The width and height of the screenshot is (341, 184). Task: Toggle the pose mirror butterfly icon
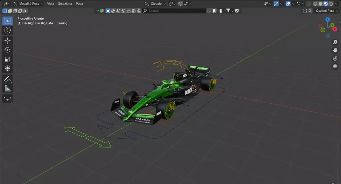coord(305,11)
